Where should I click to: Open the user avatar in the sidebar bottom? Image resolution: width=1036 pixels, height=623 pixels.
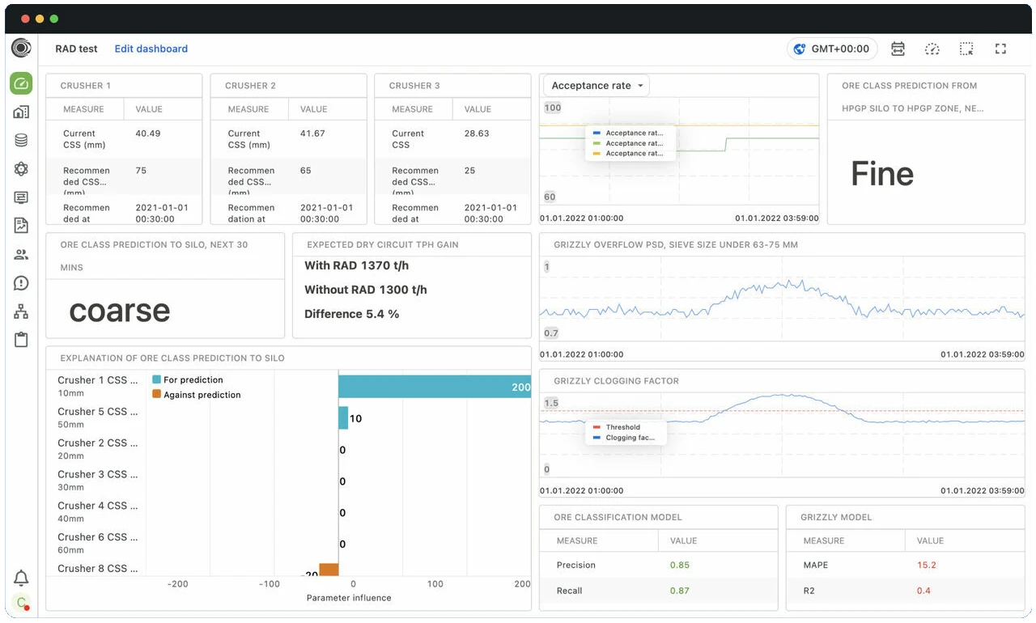pyautogui.click(x=21, y=603)
